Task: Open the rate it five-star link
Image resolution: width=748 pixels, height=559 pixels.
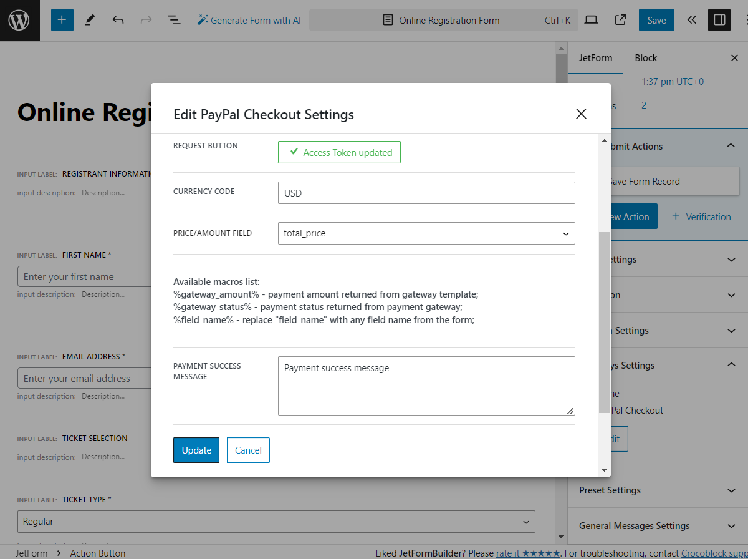Action: pyautogui.click(x=528, y=553)
